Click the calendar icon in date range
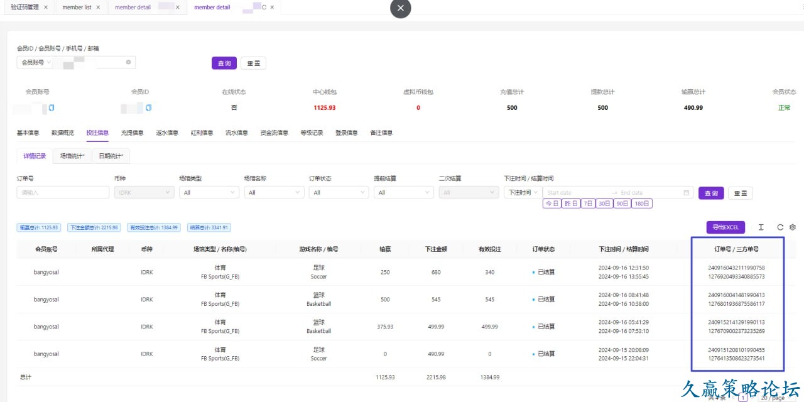The height and width of the screenshot is (402, 804). pyautogui.click(x=687, y=193)
